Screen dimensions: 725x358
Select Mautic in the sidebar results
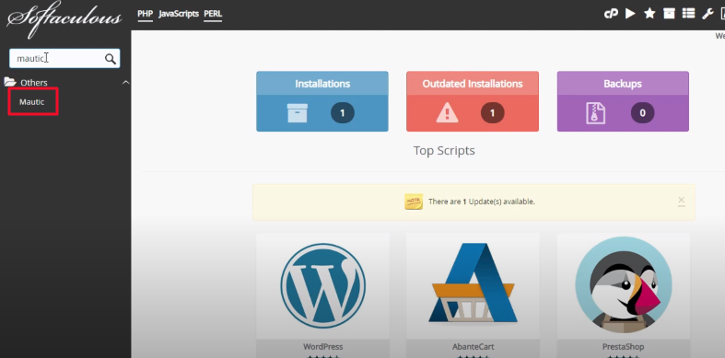pyautogui.click(x=32, y=101)
